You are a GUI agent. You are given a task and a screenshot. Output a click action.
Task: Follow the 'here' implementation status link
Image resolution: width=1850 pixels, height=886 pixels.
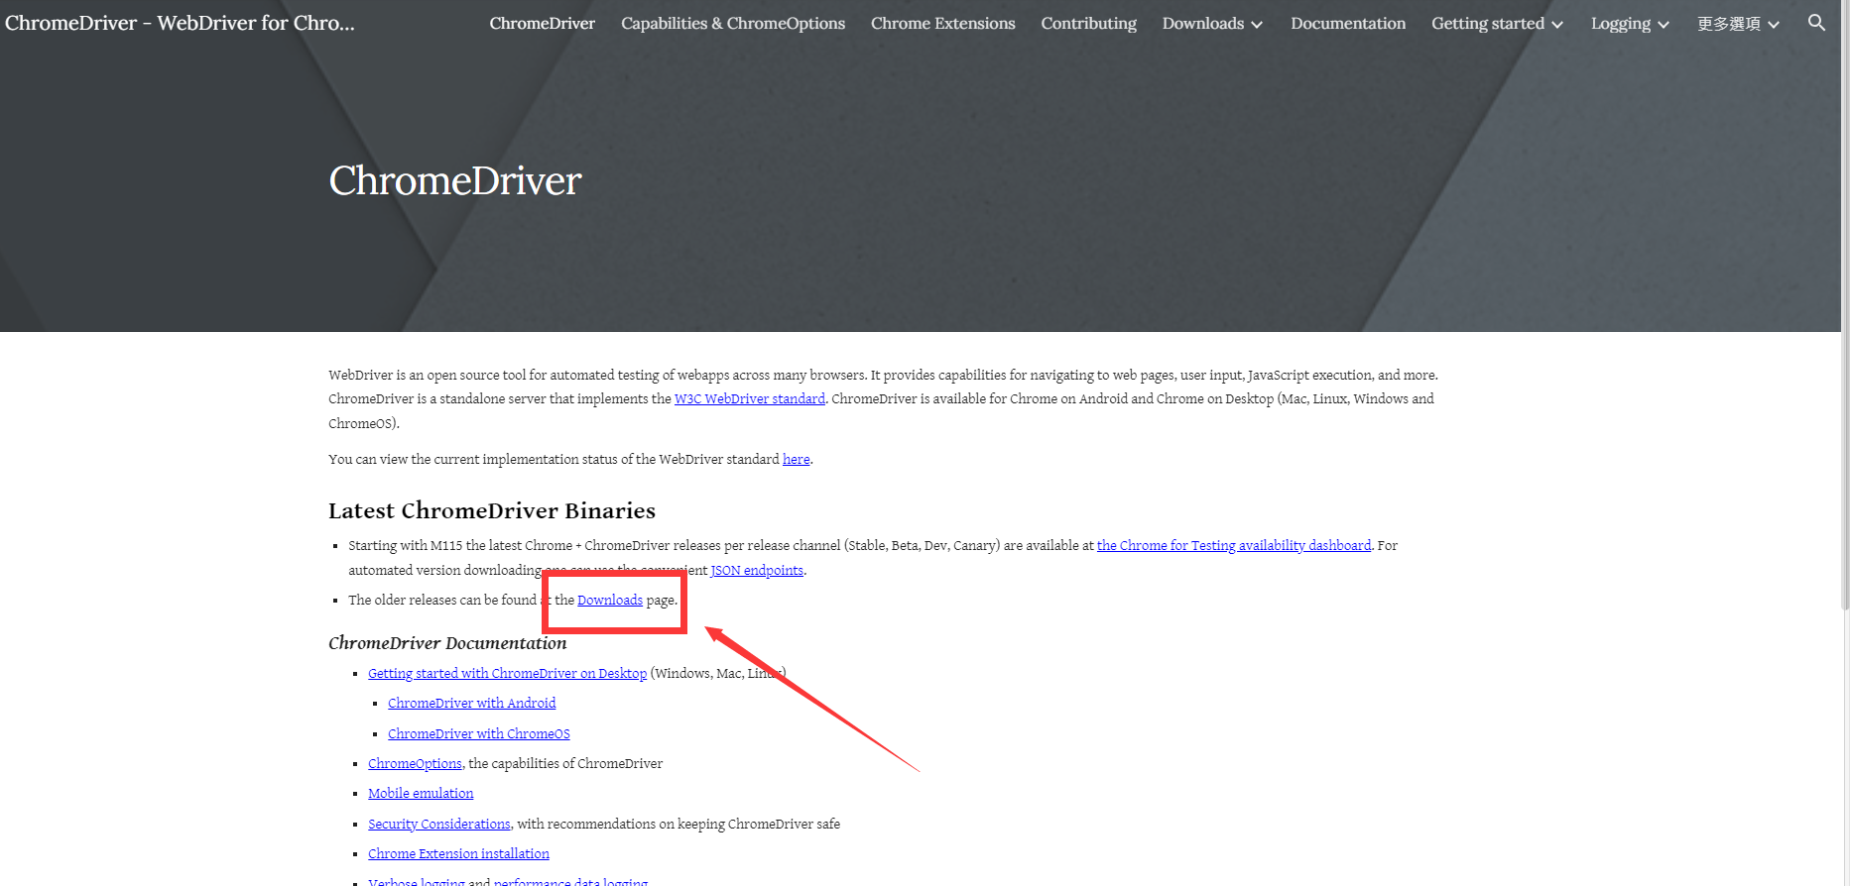[796, 459]
